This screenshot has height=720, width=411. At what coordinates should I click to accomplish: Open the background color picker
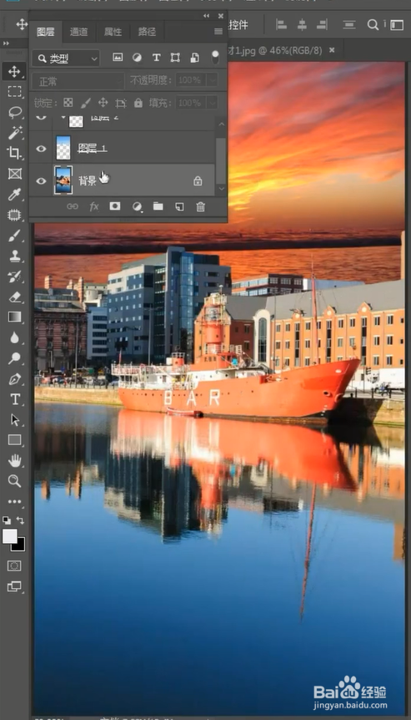point(20,546)
